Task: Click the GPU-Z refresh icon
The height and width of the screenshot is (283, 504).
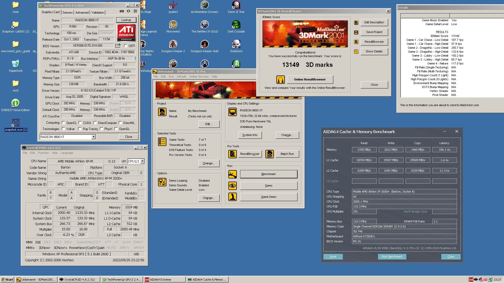Action: coord(128,11)
